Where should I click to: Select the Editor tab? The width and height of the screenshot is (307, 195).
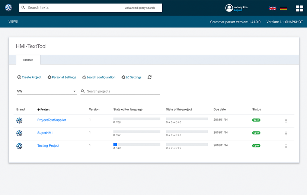tap(28, 60)
